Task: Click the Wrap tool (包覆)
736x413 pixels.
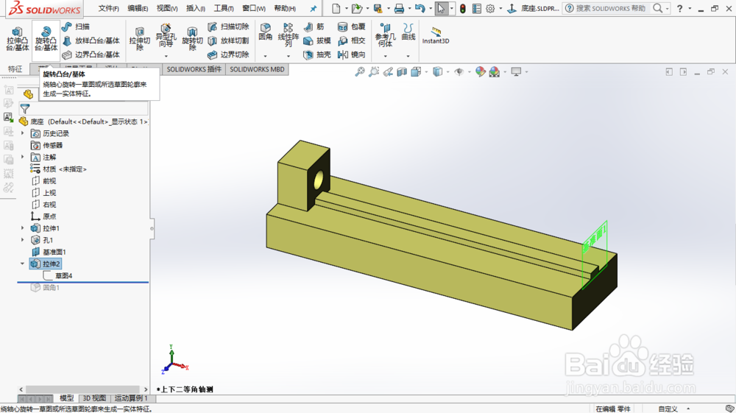Action: (x=352, y=27)
